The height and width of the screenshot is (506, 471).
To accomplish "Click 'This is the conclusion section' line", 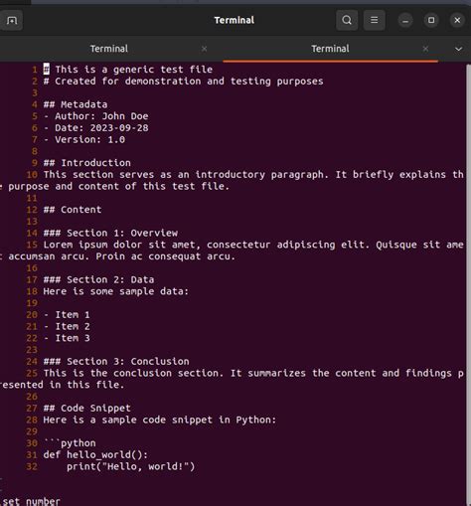I will [x=253, y=373].
